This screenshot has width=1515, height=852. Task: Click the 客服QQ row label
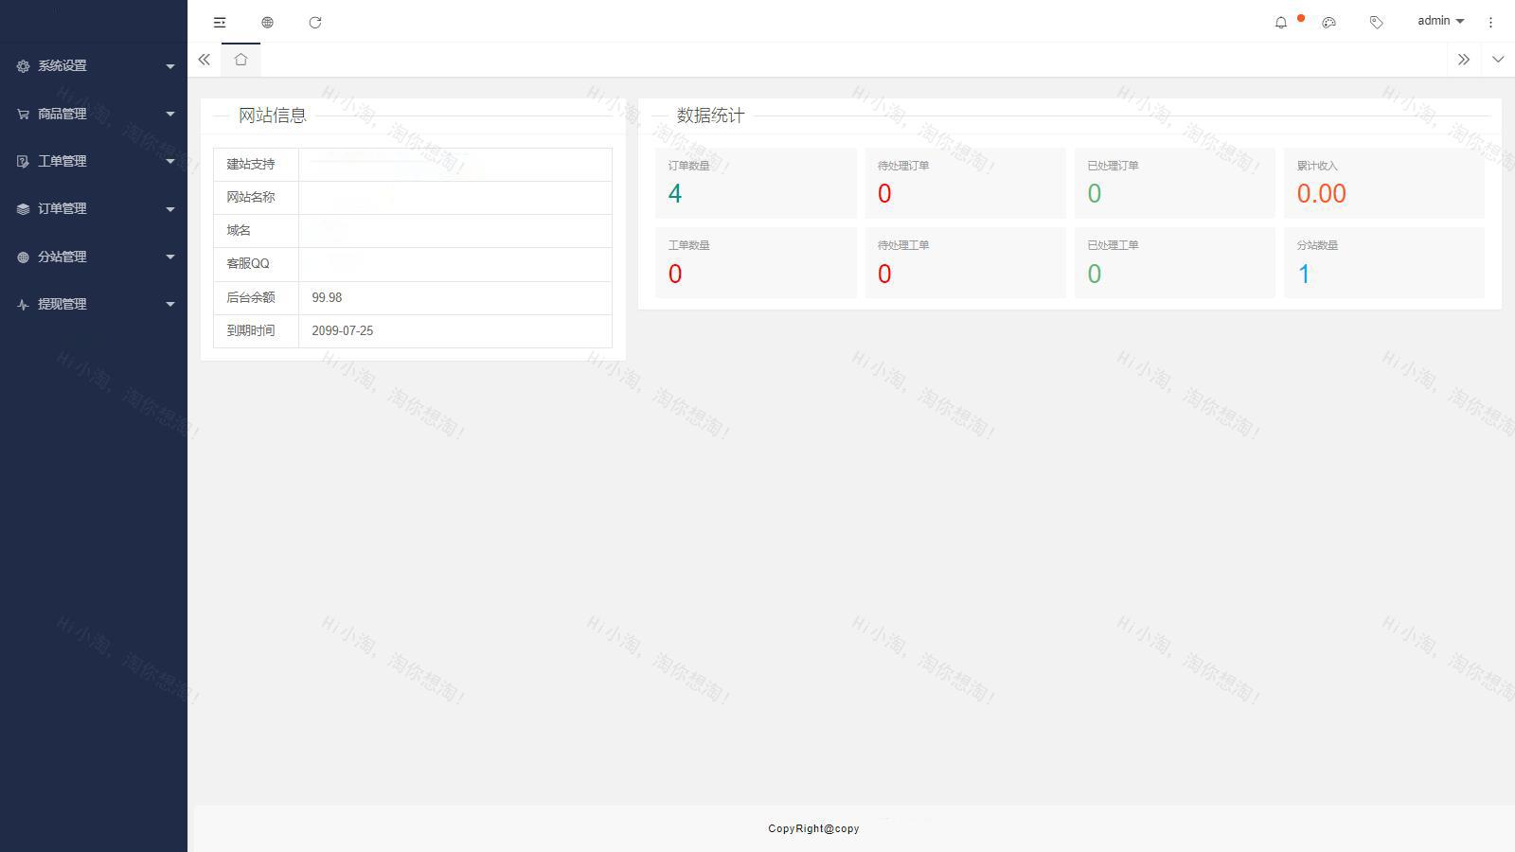click(248, 263)
